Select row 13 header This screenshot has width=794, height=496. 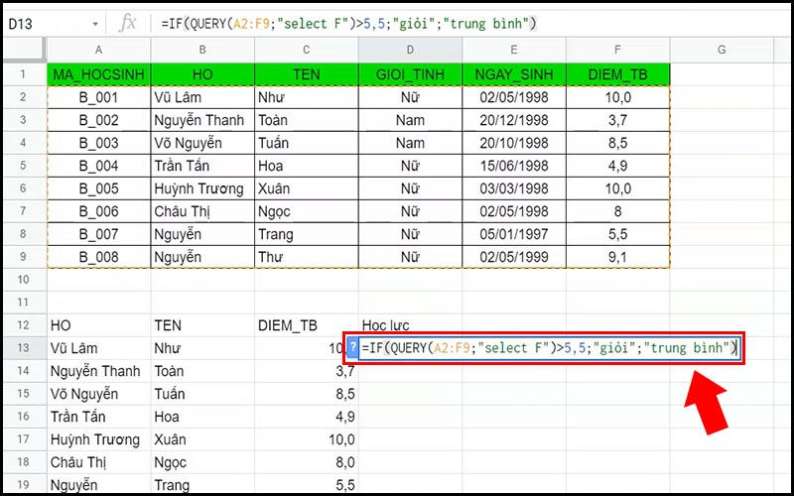click(24, 348)
